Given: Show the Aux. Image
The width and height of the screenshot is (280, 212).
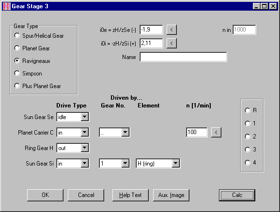Looking at the screenshot, I should pos(171,195).
